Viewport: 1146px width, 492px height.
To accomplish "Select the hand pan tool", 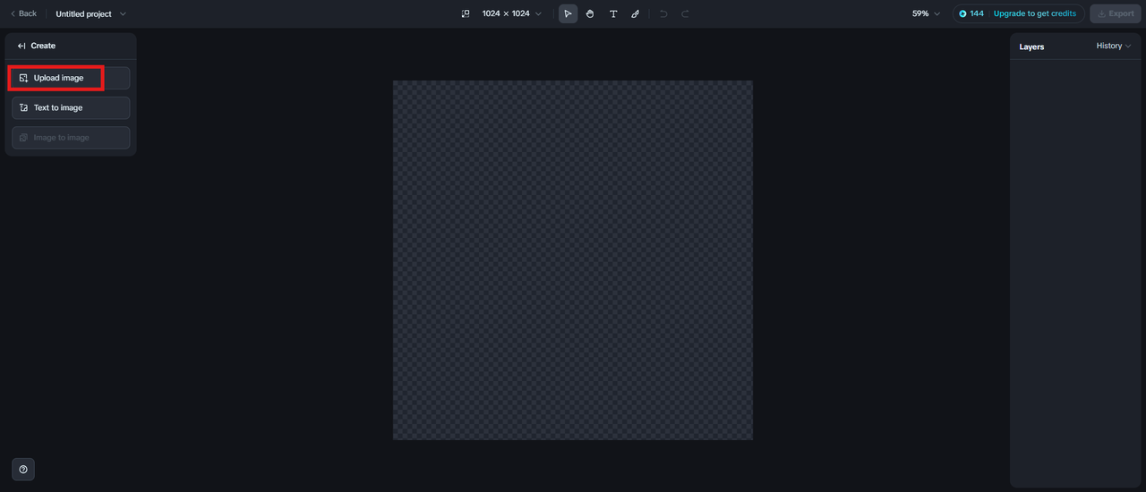I will coord(590,13).
